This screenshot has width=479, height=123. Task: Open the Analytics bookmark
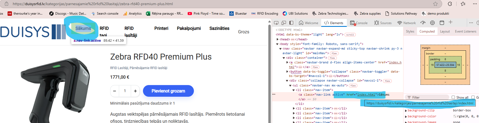[x=132, y=14]
